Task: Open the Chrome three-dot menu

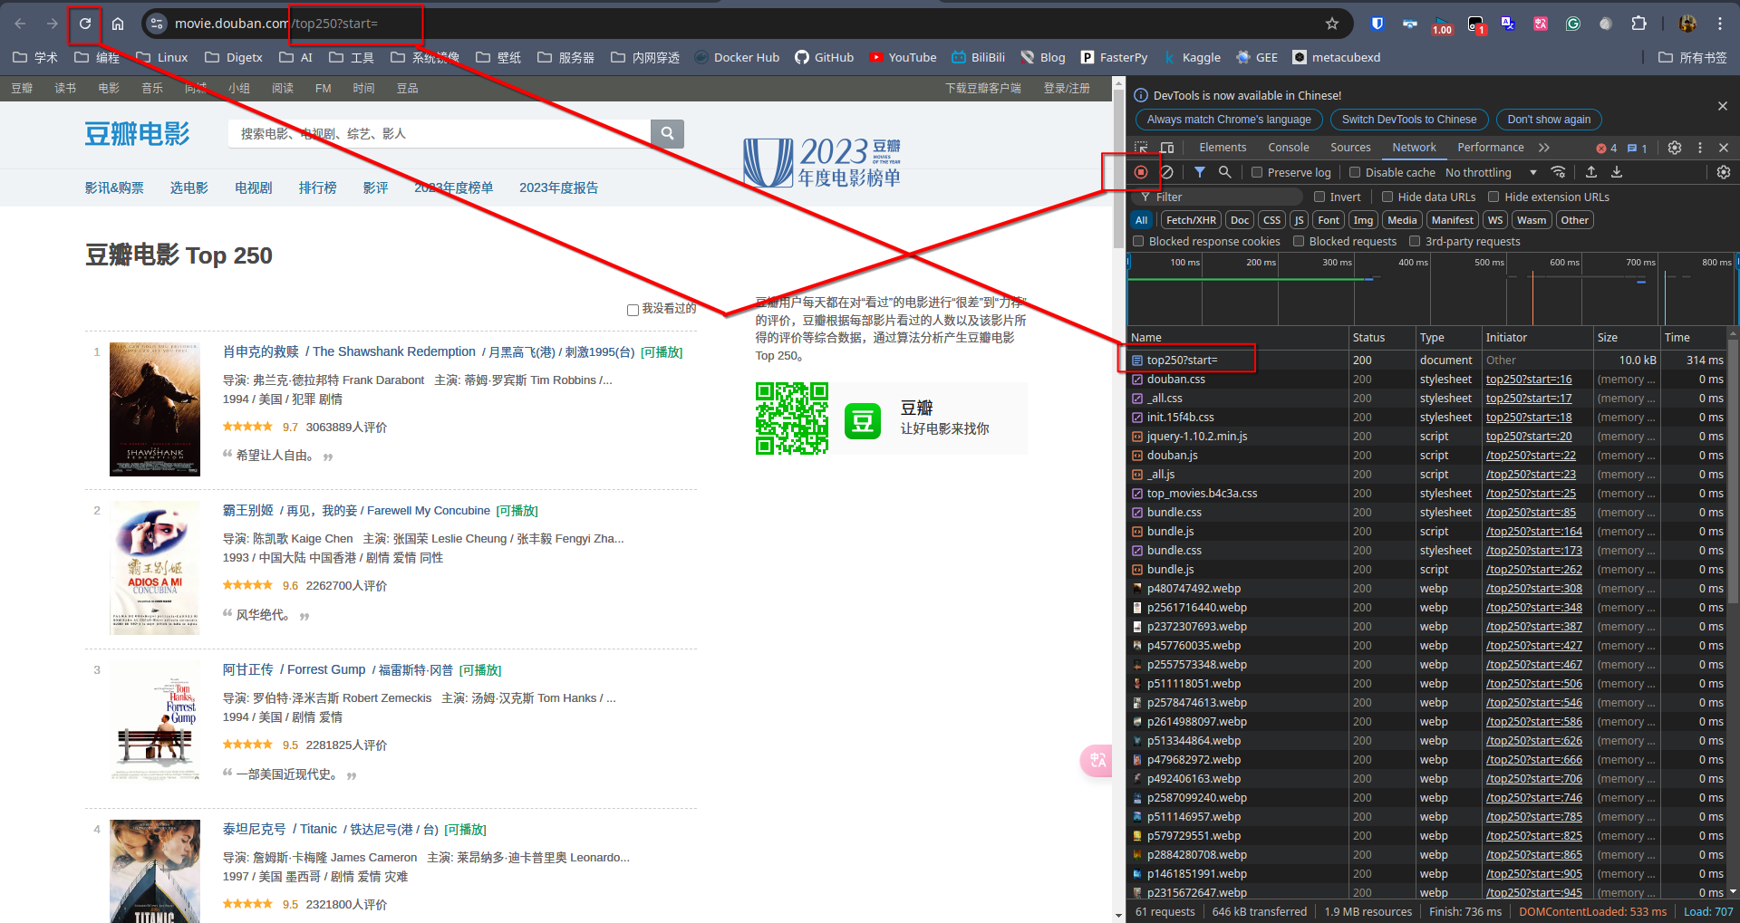Action: pyautogui.click(x=1720, y=24)
